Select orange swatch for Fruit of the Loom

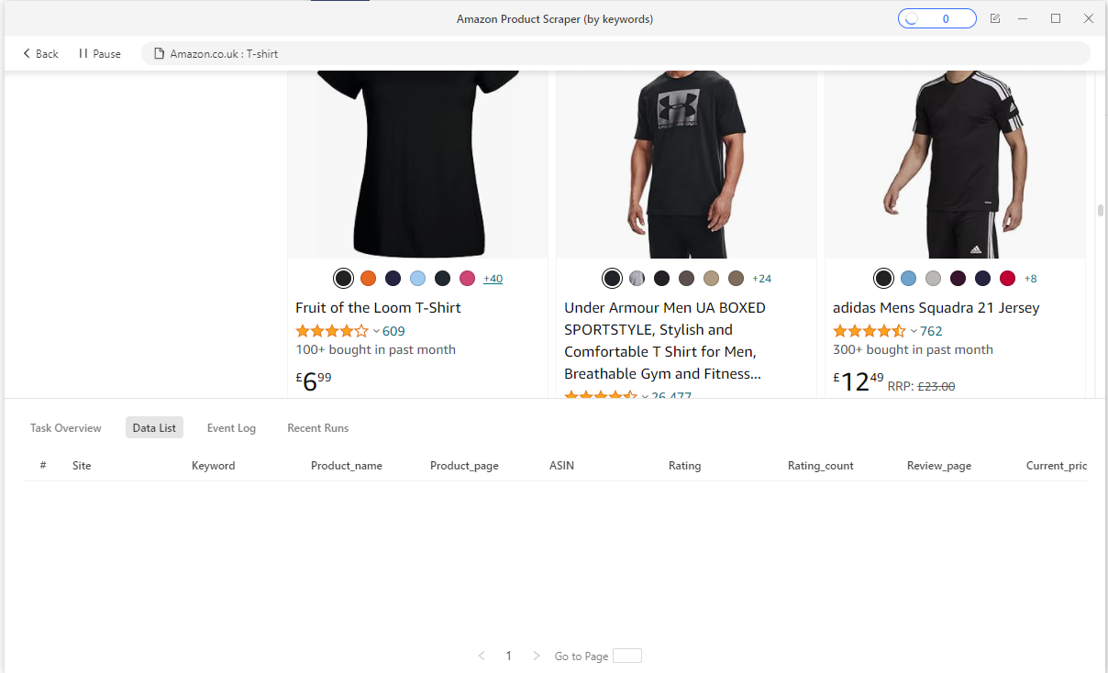[x=368, y=279]
